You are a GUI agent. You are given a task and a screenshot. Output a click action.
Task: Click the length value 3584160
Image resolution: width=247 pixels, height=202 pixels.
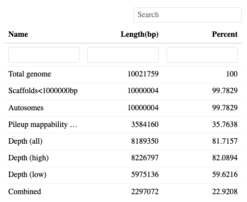pos(145,125)
